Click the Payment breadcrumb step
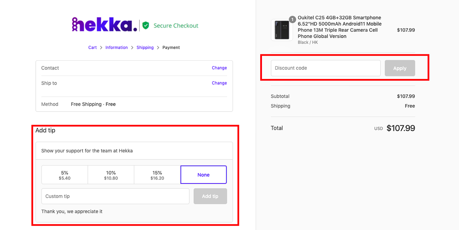 tap(171, 48)
